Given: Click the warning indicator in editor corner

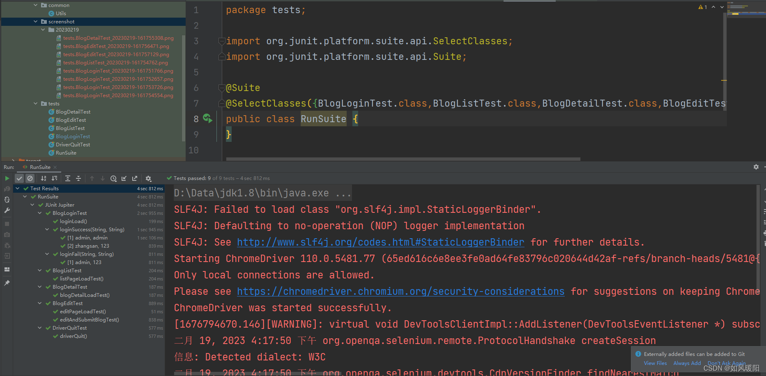Looking at the screenshot, I should (703, 7).
